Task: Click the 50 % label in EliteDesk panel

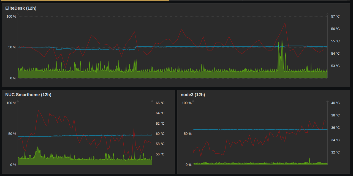Action: pyautogui.click(x=12, y=47)
